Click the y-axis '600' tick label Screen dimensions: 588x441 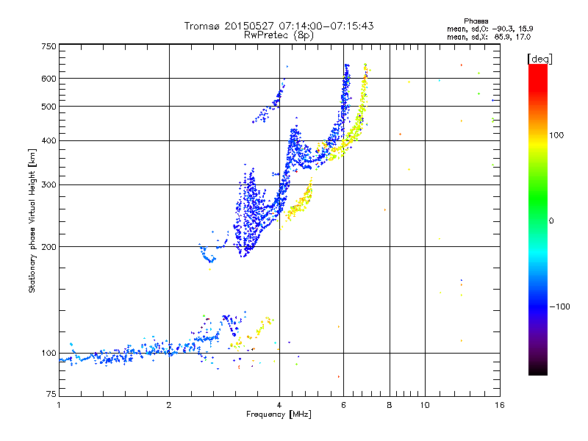pos(49,79)
